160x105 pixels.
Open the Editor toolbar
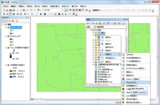(66, 10)
